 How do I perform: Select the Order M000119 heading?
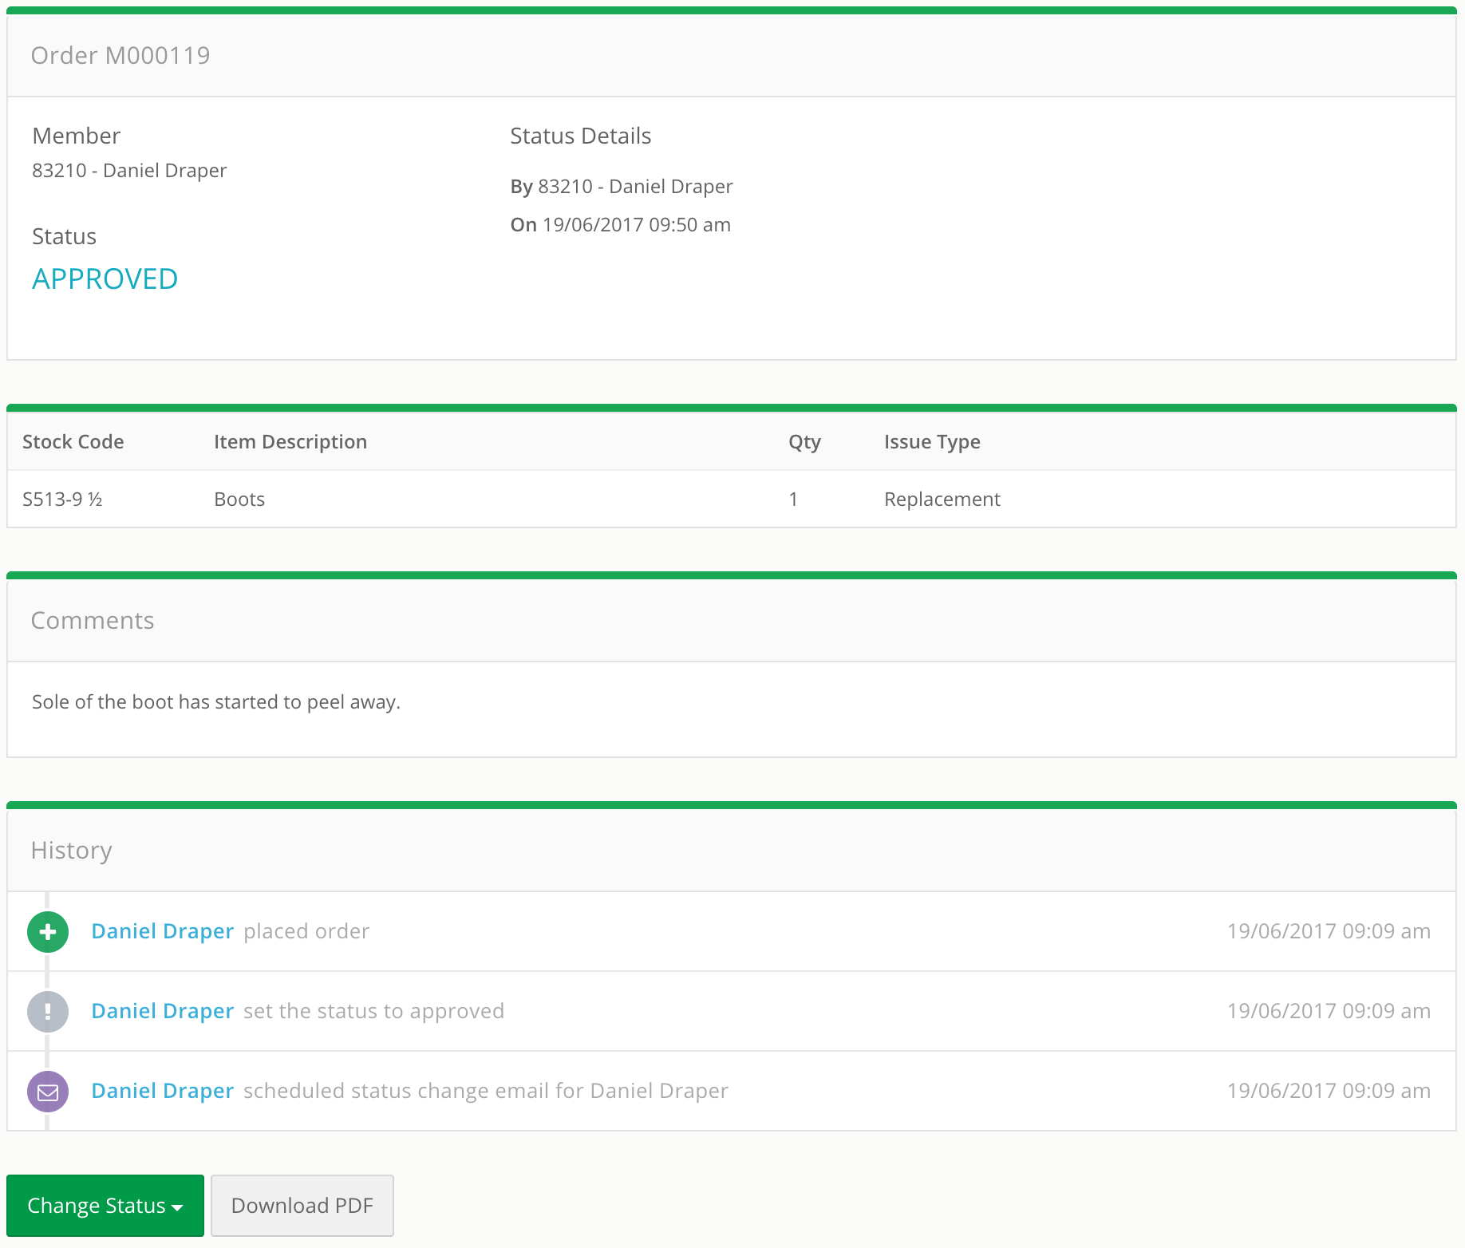120,55
